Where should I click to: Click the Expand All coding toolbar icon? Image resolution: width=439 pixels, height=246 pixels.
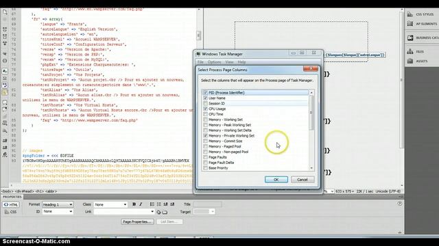pos(5,44)
